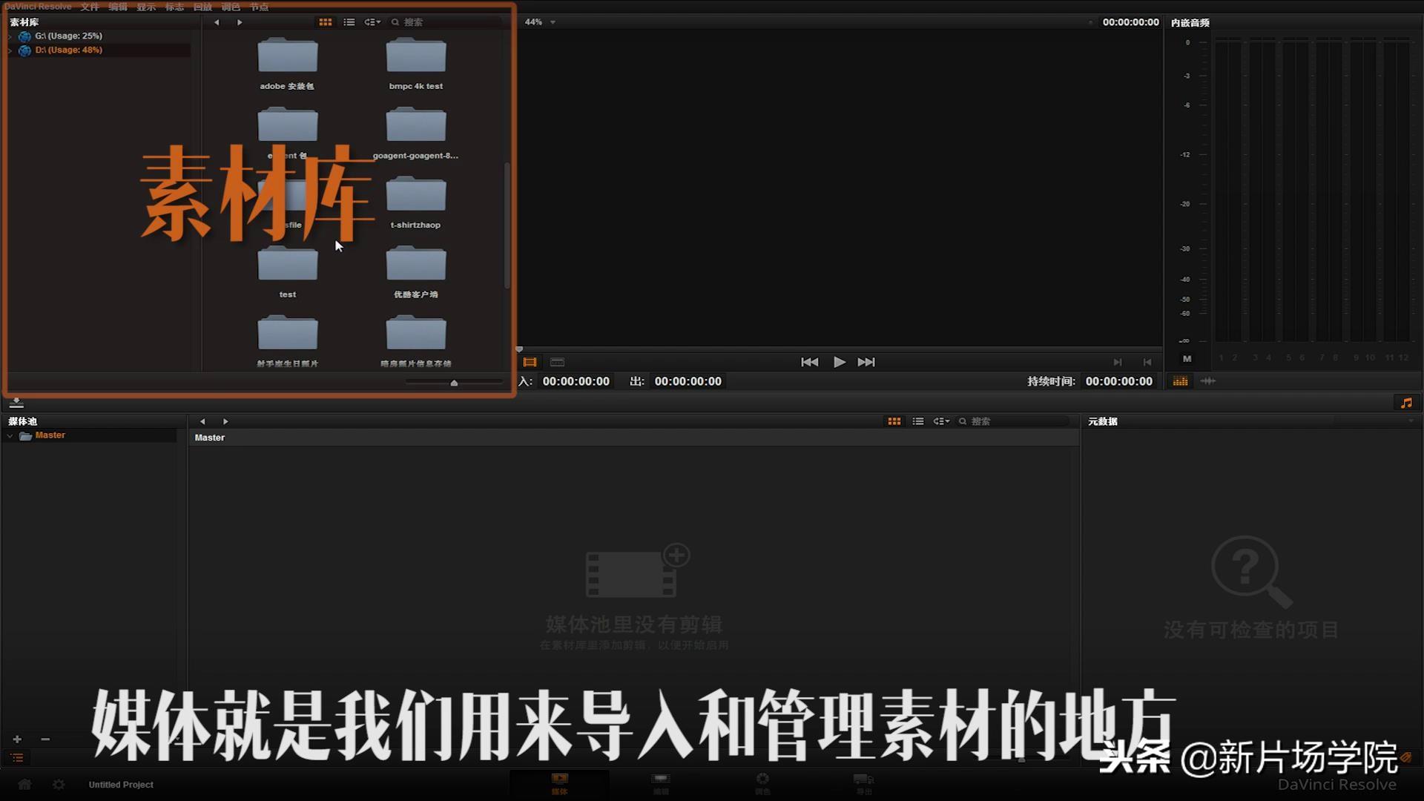Image resolution: width=1424 pixels, height=801 pixels.
Task: Open the DaVinci Resolve menu
Action: tap(39, 7)
